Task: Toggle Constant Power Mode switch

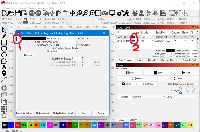Action: pos(53,48)
